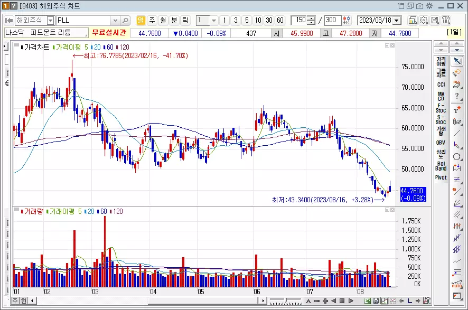Click the L button in bottom toolbar
Image resolution: width=468 pixels, height=310 pixels.
[x=410, y=301]
